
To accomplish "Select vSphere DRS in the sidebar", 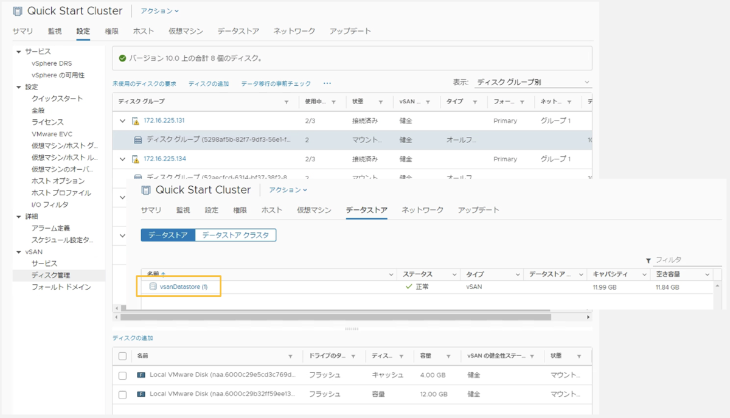I will (52, 63).
